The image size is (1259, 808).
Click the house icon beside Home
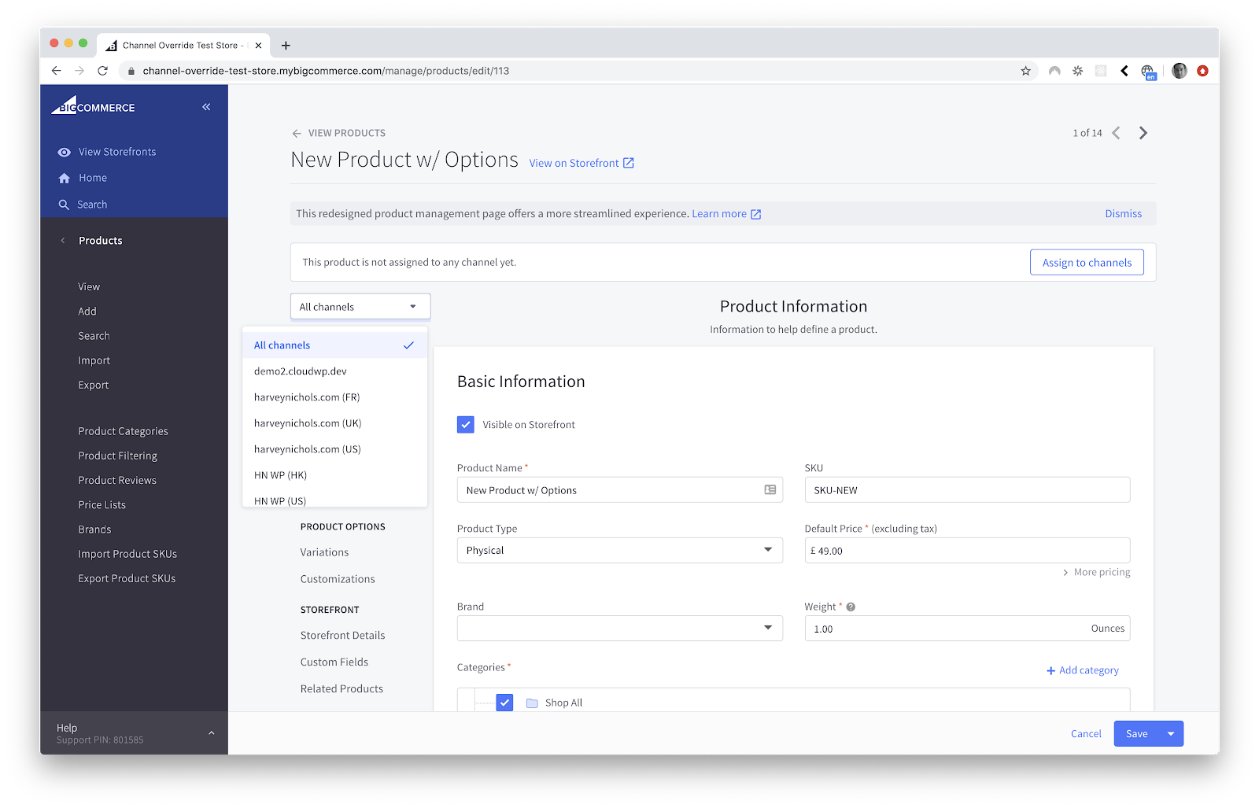pos(65,179)
